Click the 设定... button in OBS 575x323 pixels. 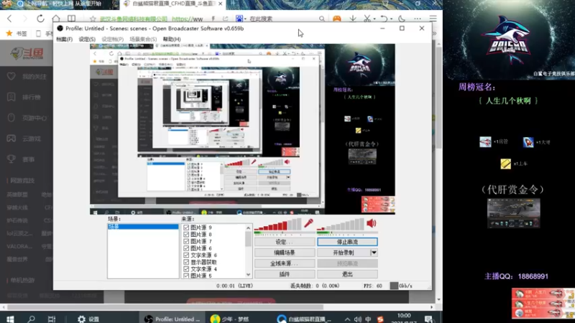pos(285,242)
